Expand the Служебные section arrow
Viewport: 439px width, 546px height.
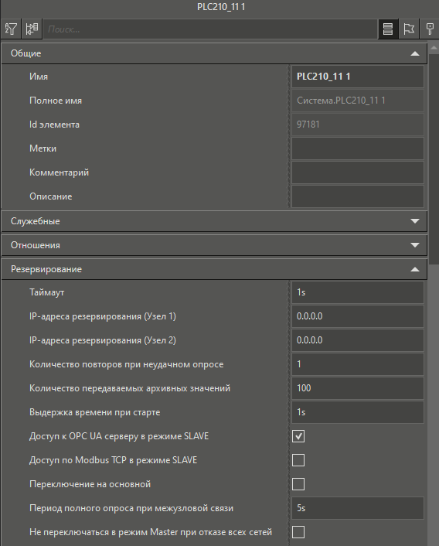tap(414, 221)
